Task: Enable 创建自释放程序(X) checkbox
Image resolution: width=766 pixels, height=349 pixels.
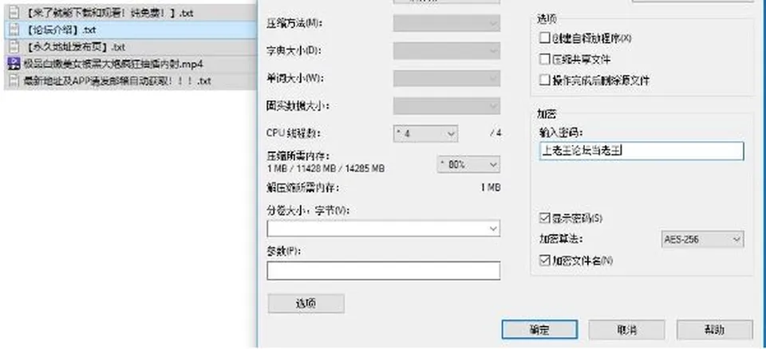Action: tap(545, 37)
